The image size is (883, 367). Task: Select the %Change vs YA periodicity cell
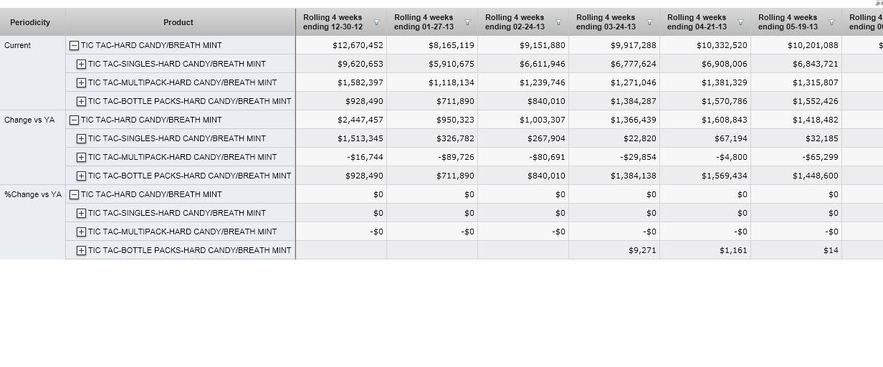point(32,194)
